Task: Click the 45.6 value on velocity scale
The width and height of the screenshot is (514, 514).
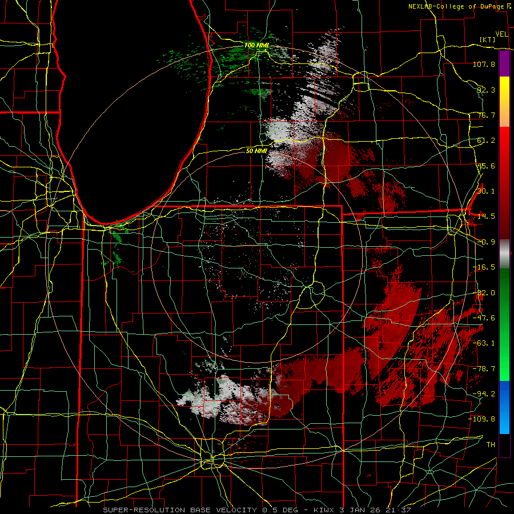Action: click(x=486, y=166)
